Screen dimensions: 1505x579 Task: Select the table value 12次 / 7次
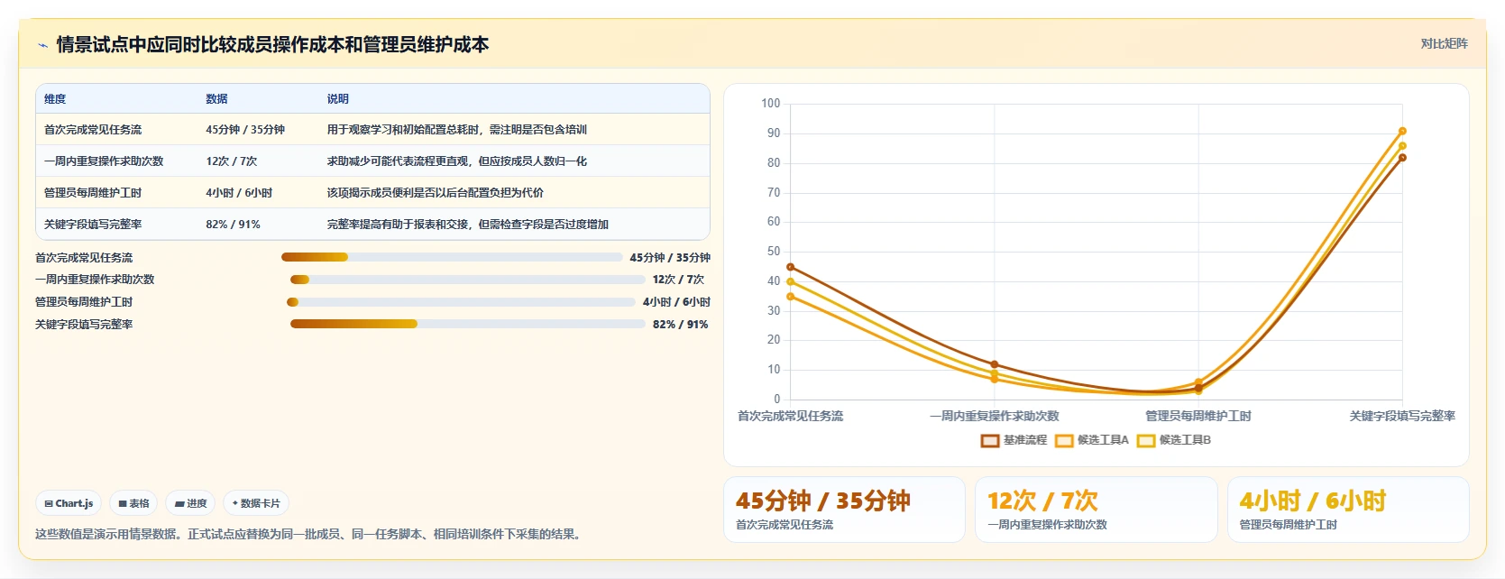232,161
